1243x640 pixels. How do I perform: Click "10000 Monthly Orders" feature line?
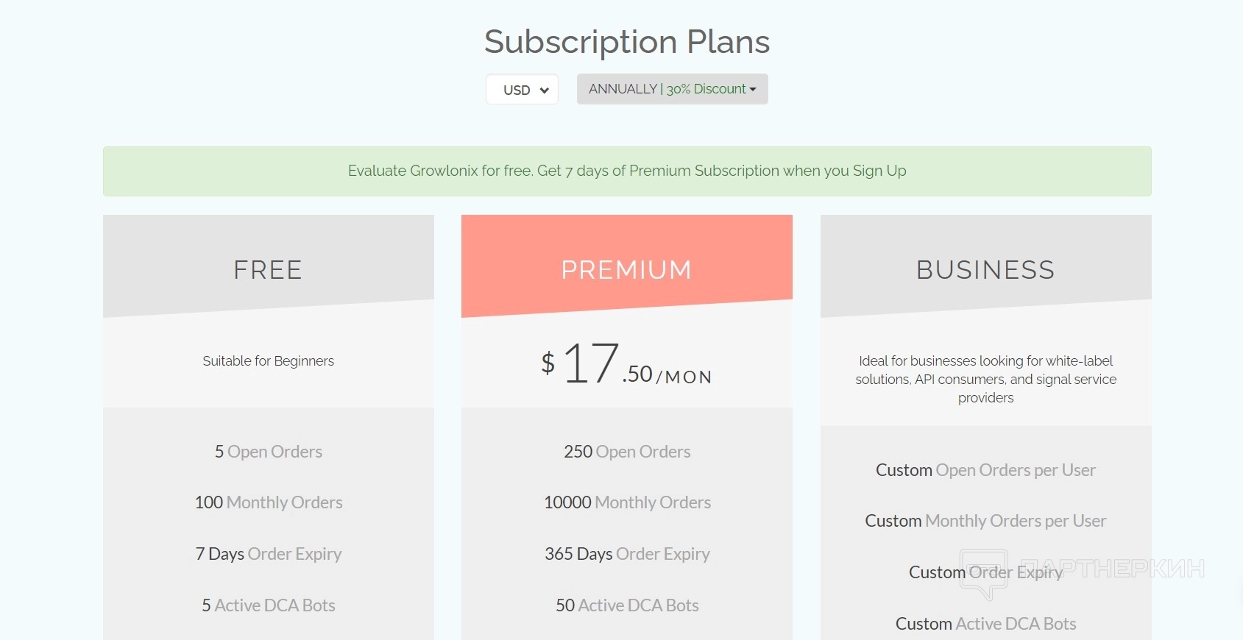pos(627,502)
